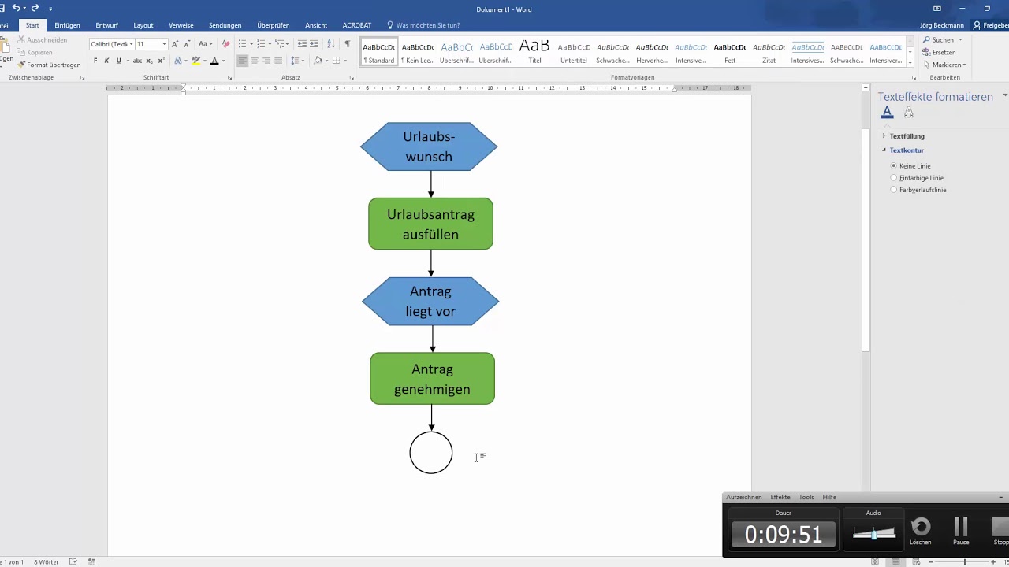Increase font size with large A

tap(175, 44)
